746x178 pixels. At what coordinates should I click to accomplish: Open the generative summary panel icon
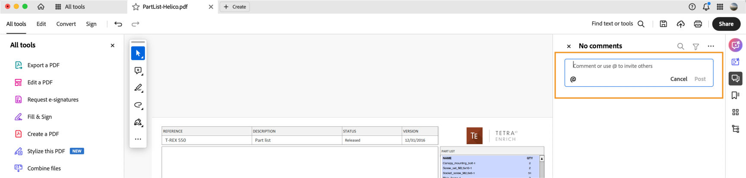tap(736, 62)
